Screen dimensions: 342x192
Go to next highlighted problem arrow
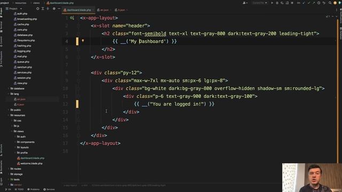(x=336, y=17)
